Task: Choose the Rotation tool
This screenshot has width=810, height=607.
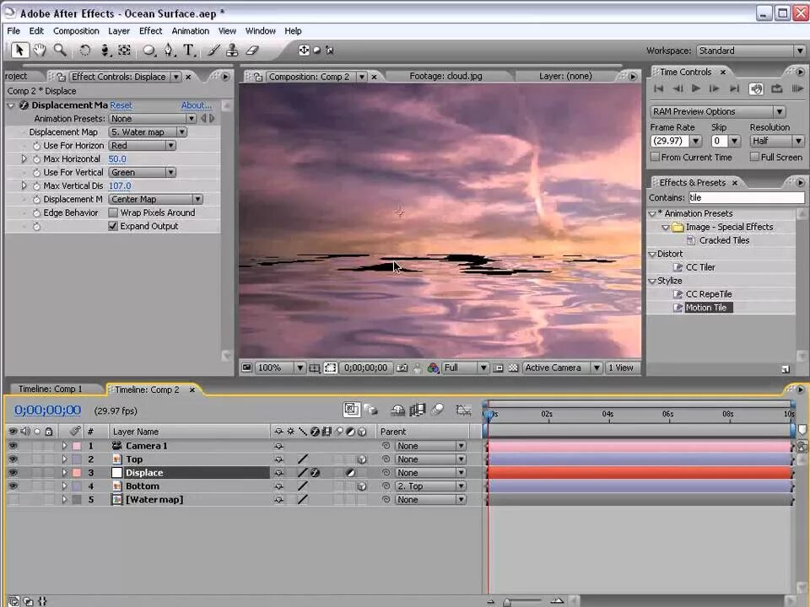Action: point(85,51)
